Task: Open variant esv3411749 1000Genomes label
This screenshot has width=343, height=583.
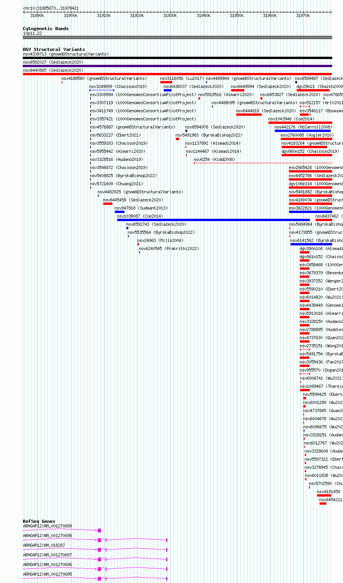Action: point(143,111)
